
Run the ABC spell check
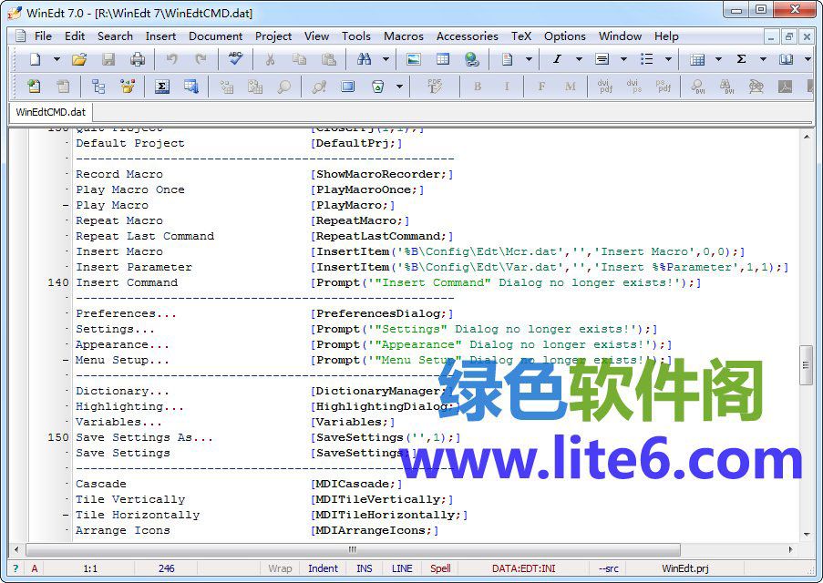click(x=235, y=59)
